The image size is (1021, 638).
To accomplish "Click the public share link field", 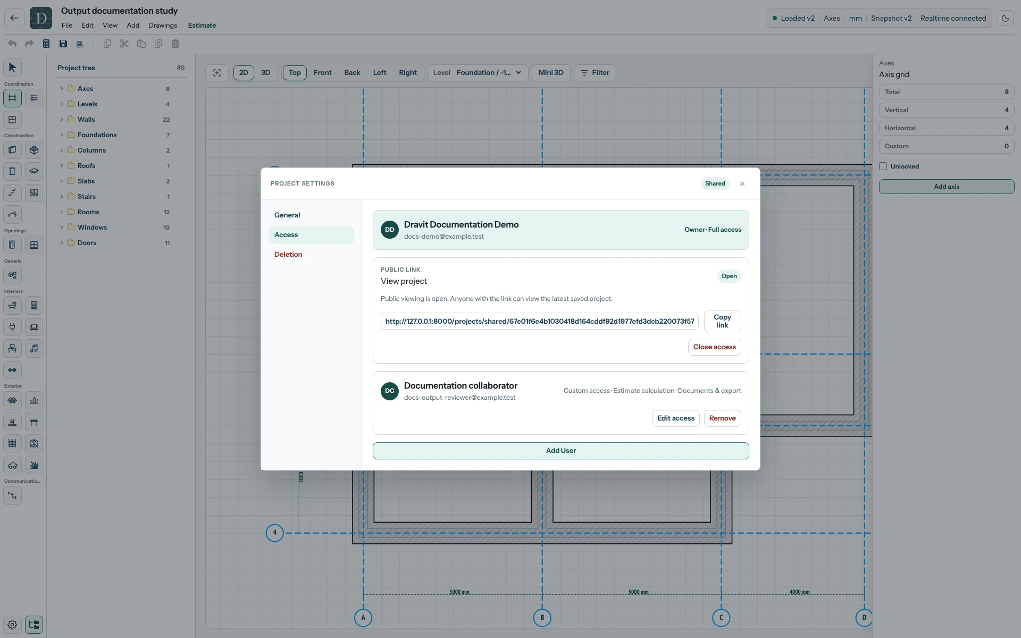I will click(539, 321).
